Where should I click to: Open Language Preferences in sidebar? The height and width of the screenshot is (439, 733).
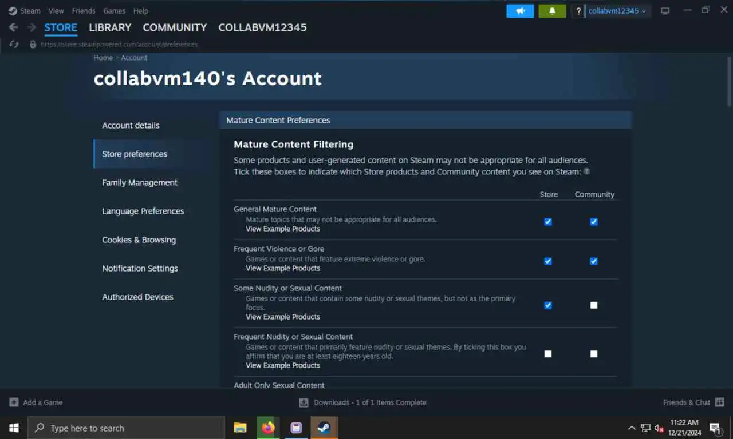click(143, 211)
